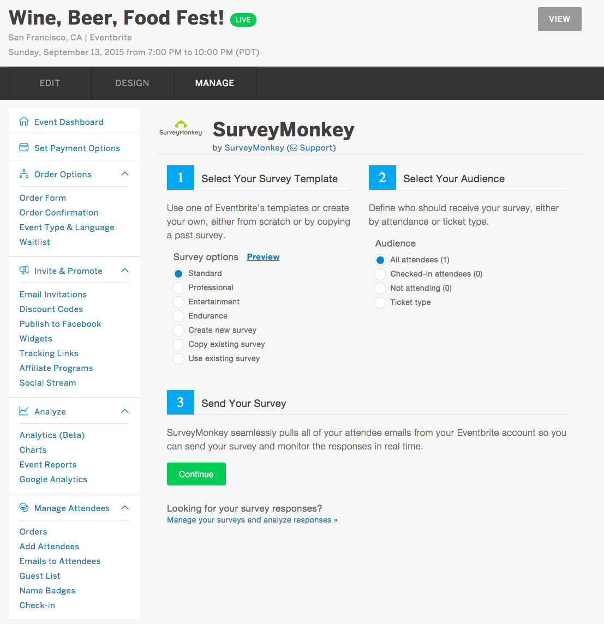
Task: Open Manage your surveys and analyze responses
Action: [x=252, y=519]
